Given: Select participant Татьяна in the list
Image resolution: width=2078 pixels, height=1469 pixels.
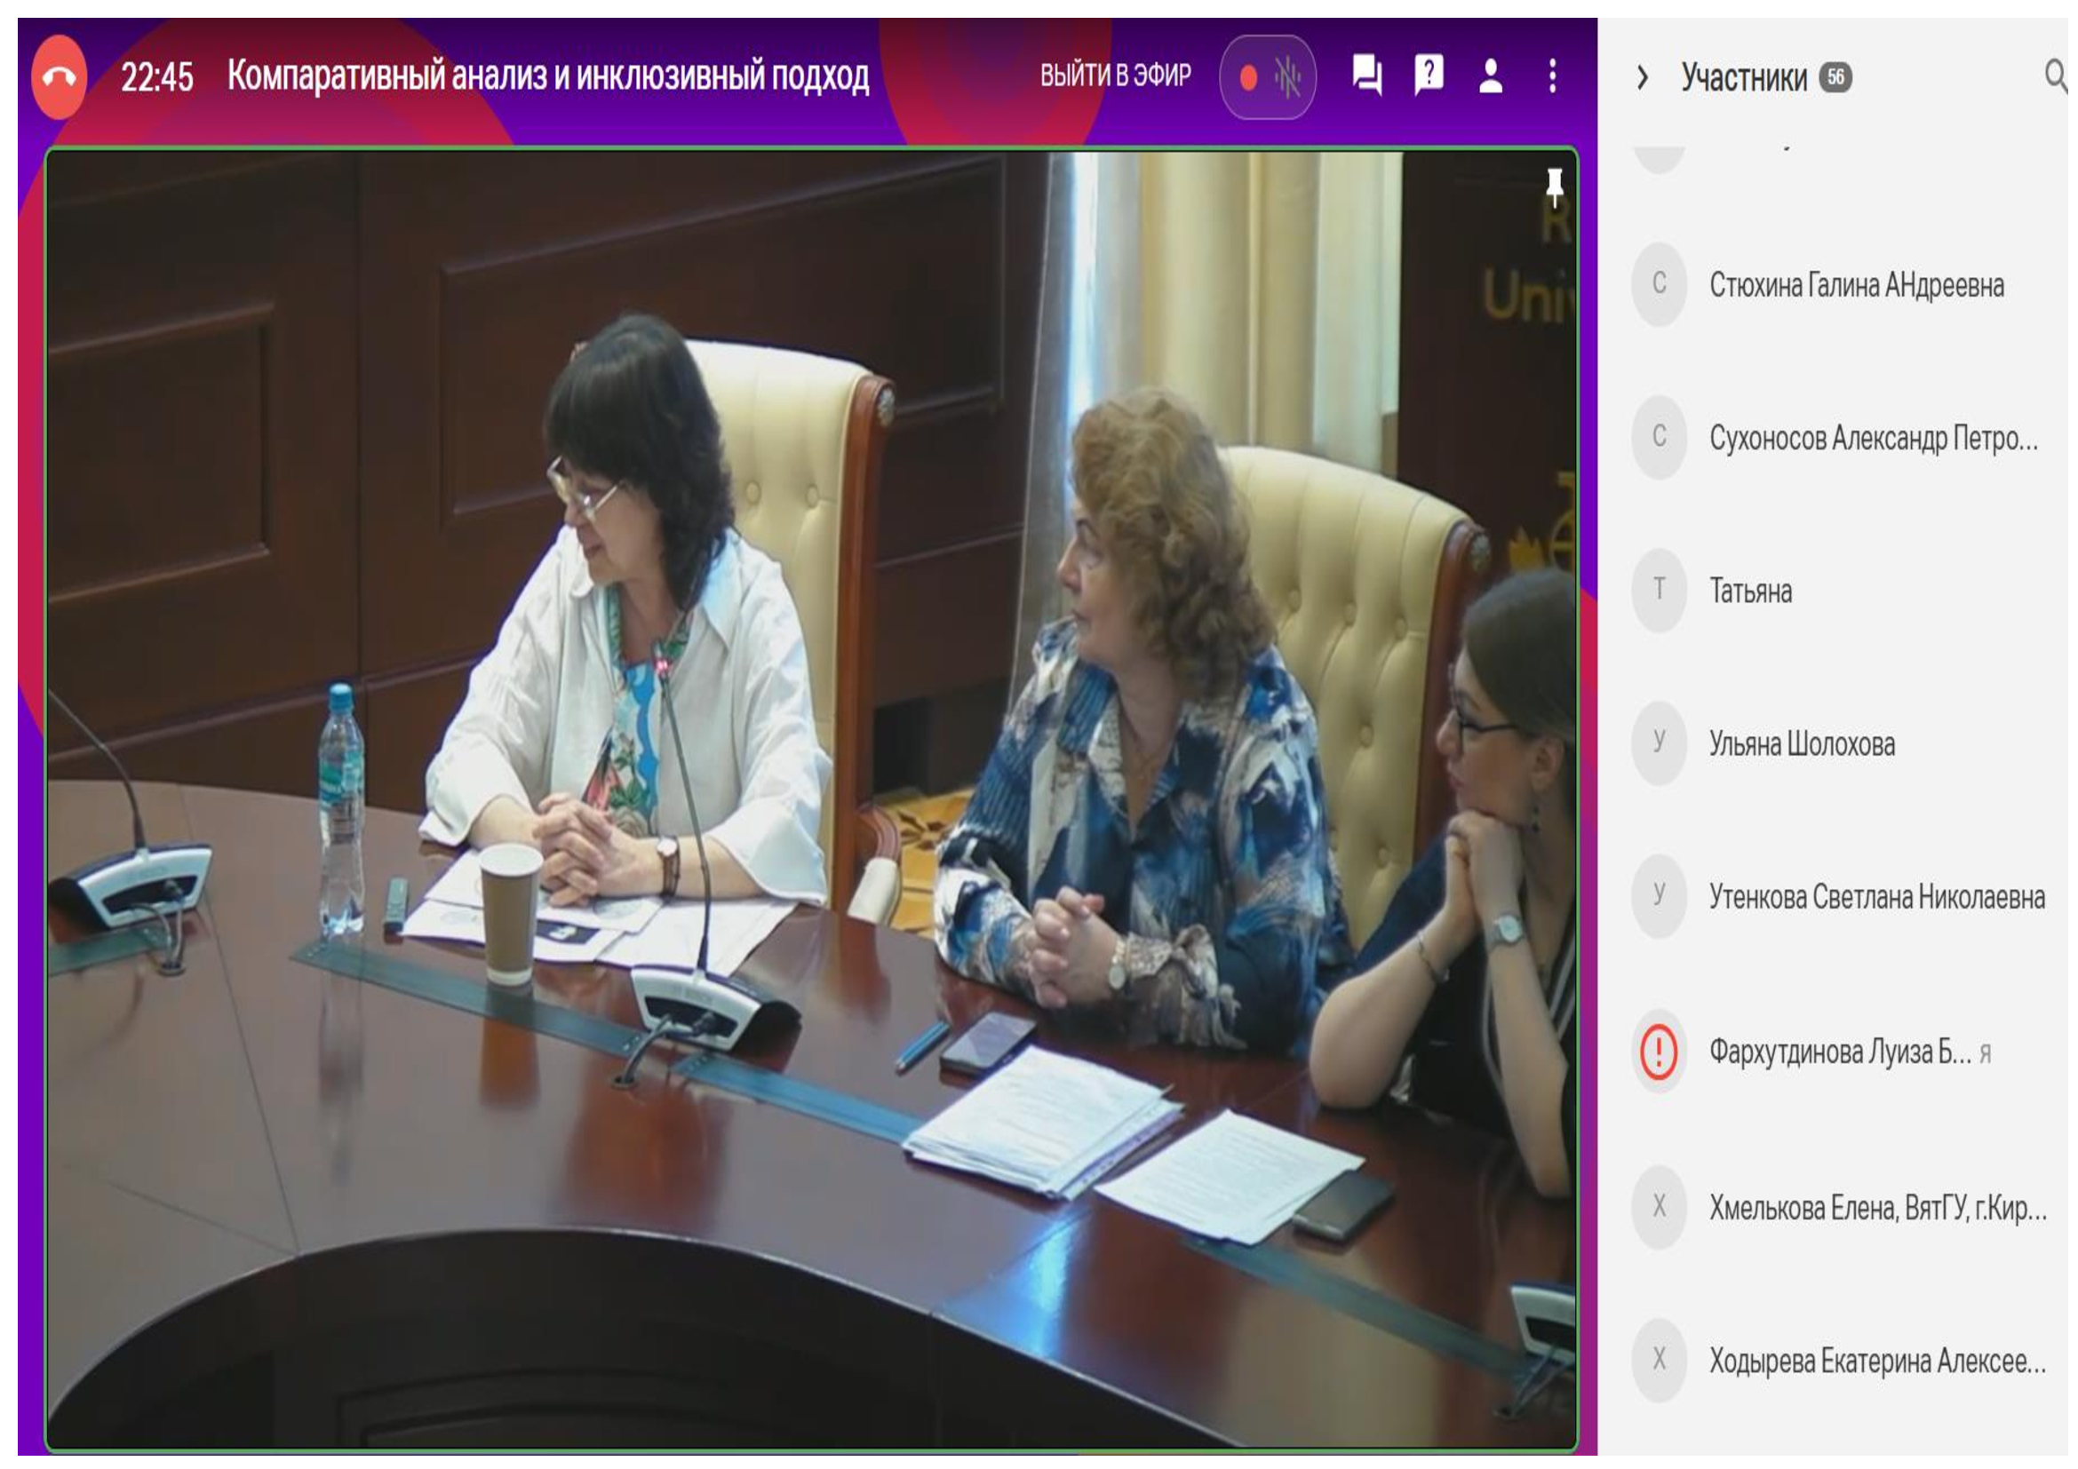Looking at the screenshot, I should [x=1749, y=592].
